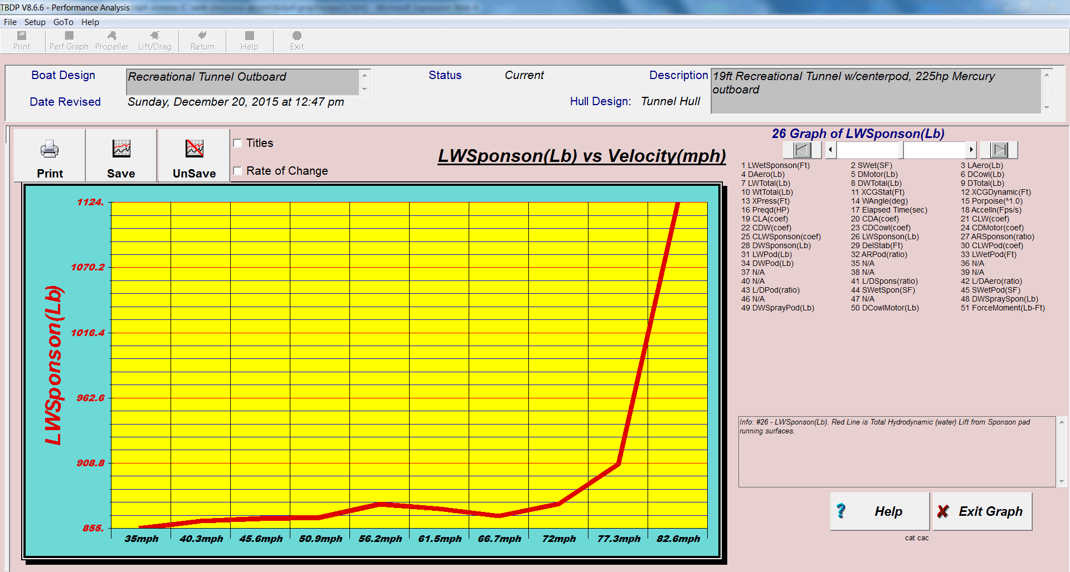UnSave the graph
The height and width of the screenshot is (572, 1070).
click(x=194, y=156)
